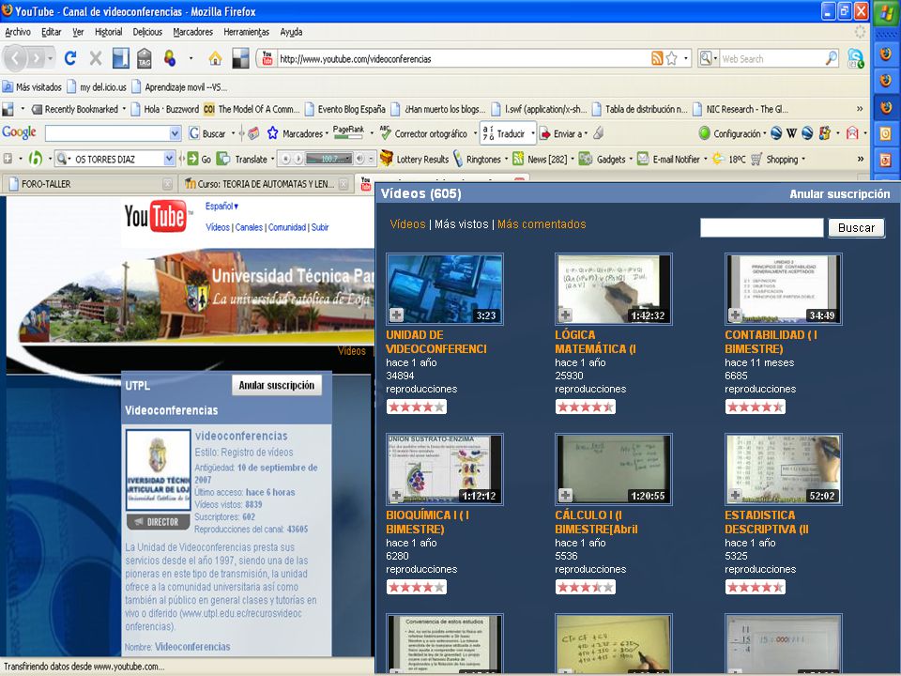
Task: Open the Marcadores menu in the menu bar
Action: tap(193, 32)
